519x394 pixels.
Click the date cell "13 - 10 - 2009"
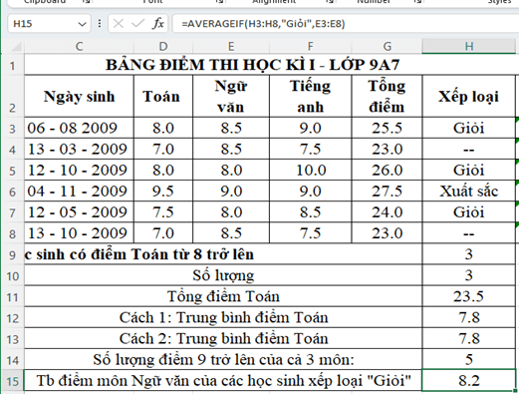pos(79,233)
